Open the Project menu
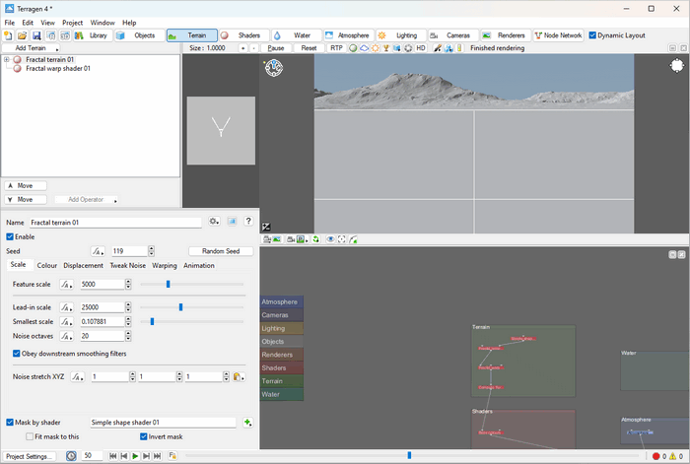The width and height of the screenshot is (690, 464). point(72,22)
